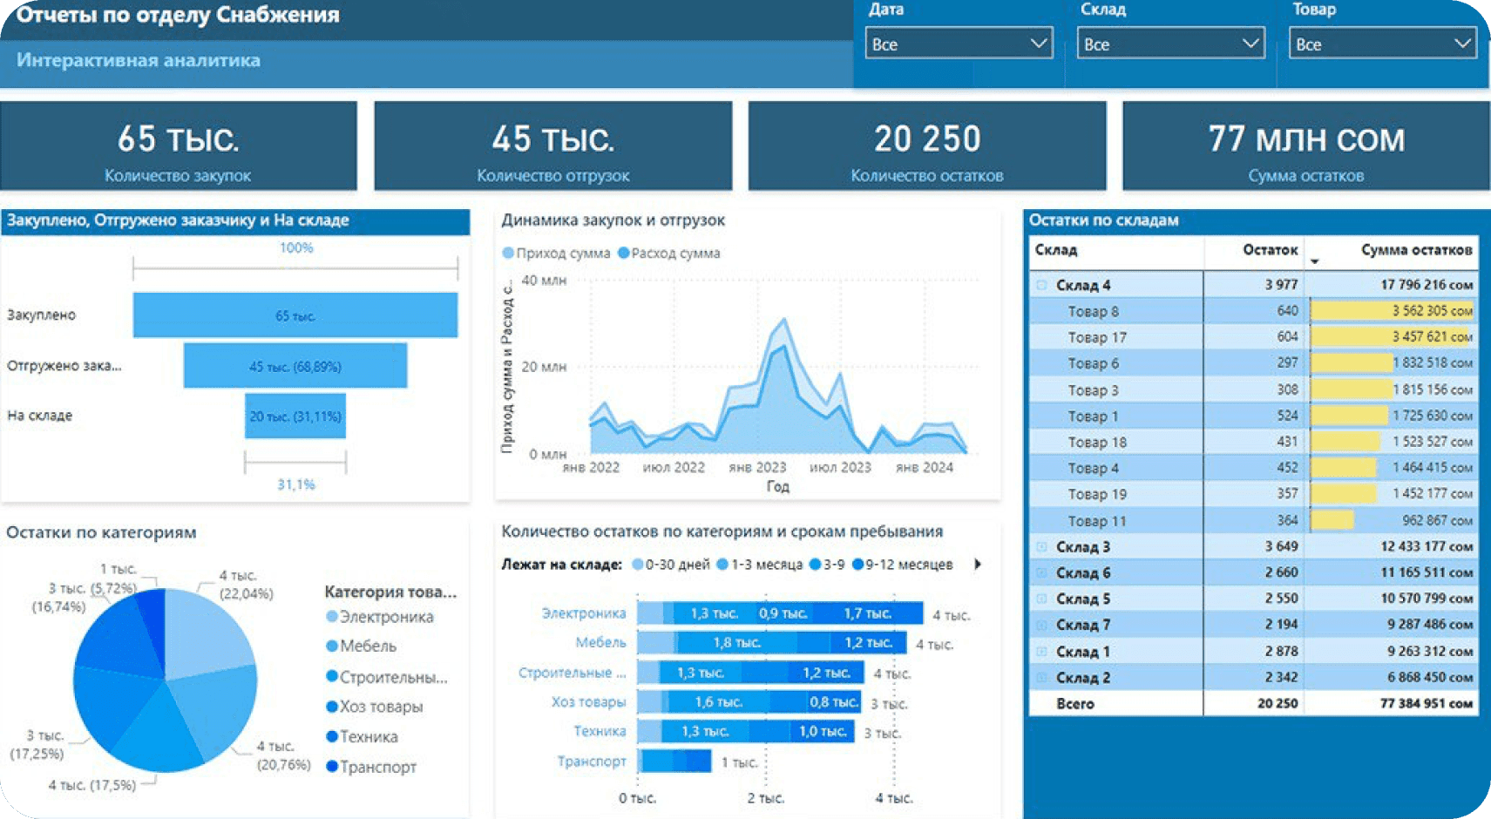Sort table by the Остаток column header
The height and width of the screenshot is (819, 1491).
pos(1269,250)
